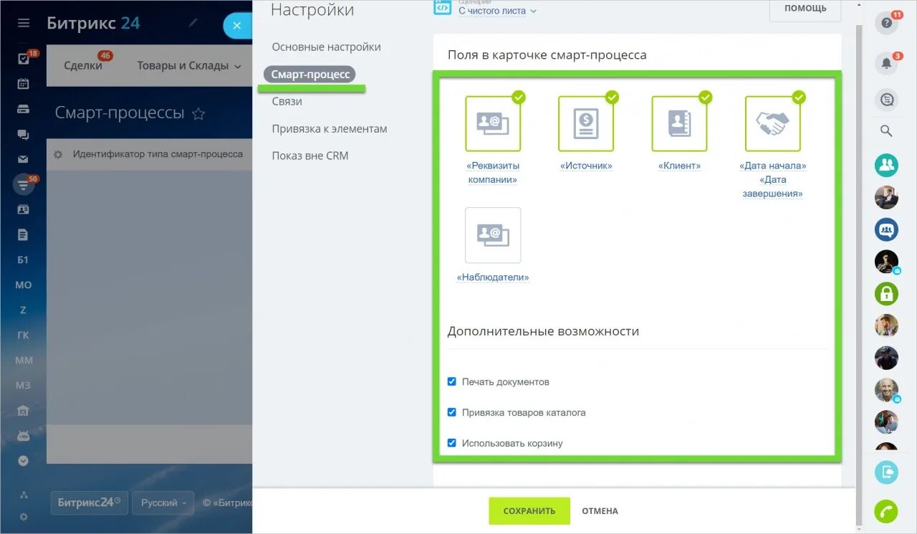Toggle the «Источник» field tile
The height and width of the screenshot is (534, 917).
586,123
